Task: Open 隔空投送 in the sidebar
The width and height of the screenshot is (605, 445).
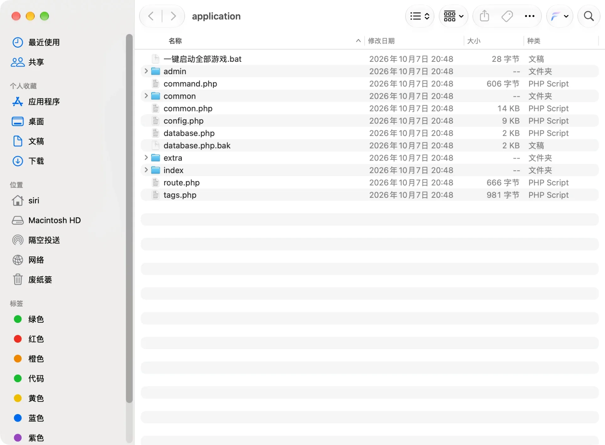Action: pyautogui.click(x=36, y=240)
